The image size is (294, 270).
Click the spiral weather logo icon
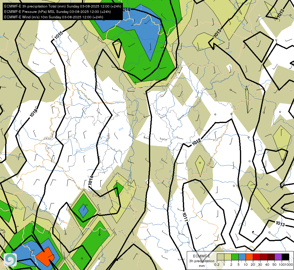coord(10,260)
